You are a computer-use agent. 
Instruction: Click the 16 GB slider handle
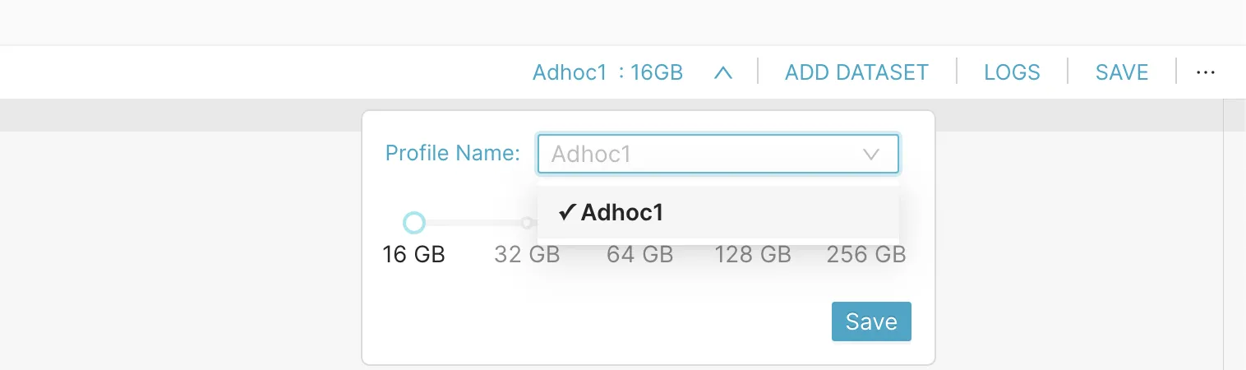[x=414, y=223]
